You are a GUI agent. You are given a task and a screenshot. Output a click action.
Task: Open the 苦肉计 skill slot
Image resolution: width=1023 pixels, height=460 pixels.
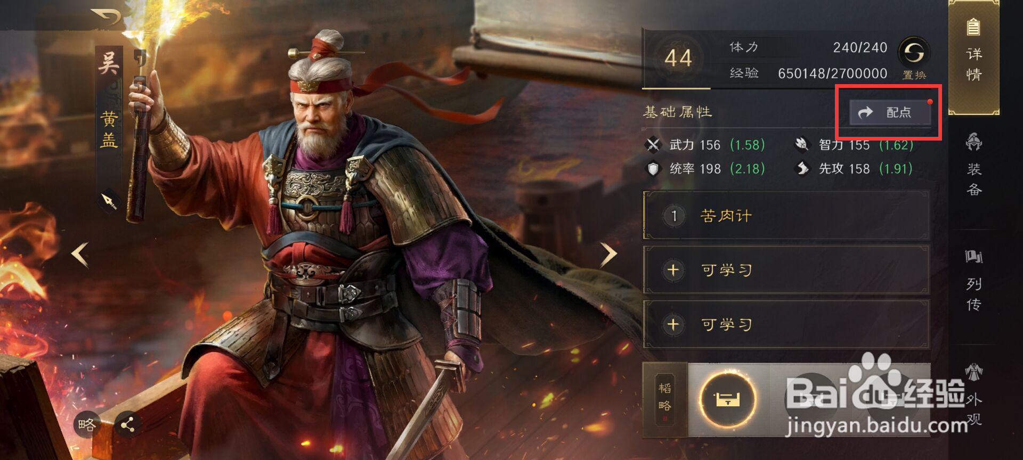786,216
